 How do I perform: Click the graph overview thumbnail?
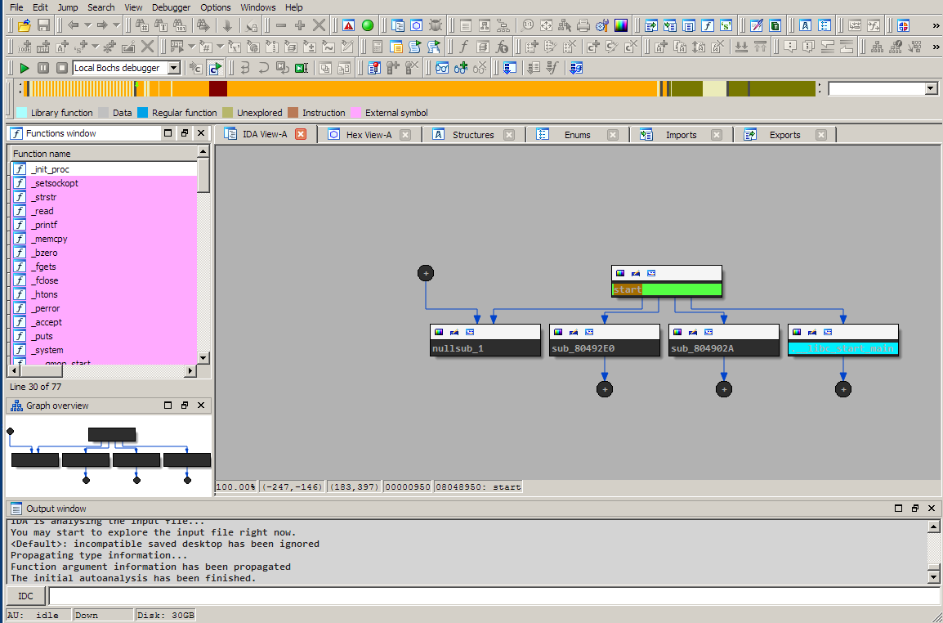pos(109,455)
